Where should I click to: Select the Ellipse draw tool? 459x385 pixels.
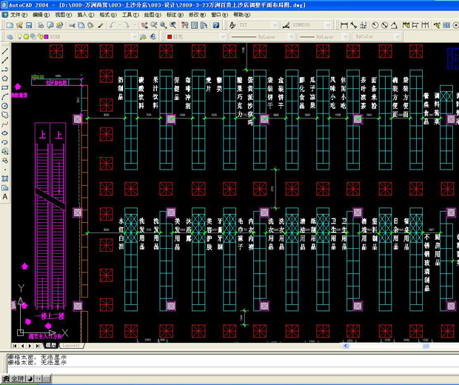click(x=5, y=133)
